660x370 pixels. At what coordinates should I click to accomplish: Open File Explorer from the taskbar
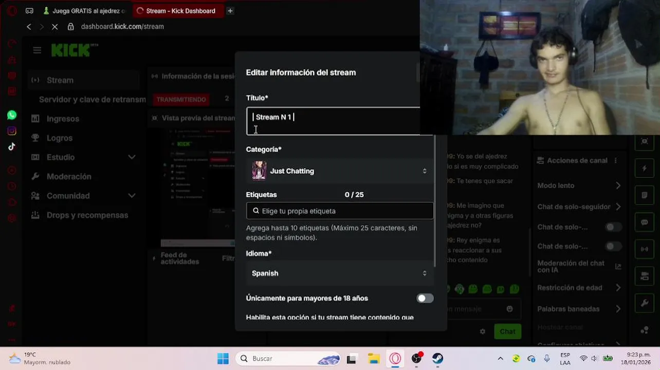[373, 358]
